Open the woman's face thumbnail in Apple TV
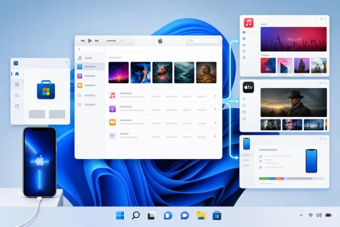This screenshot has height=227, width=340. tap(292, 125)
